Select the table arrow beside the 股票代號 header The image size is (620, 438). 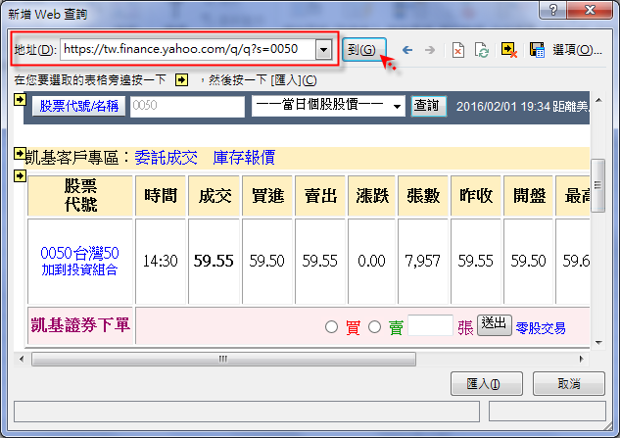(x=20, y=175)
